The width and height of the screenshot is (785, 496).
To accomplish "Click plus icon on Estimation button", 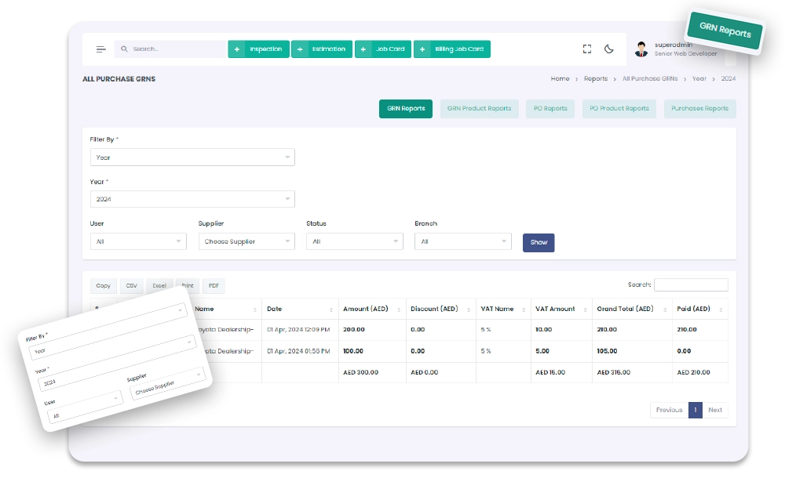I will 300,49.
